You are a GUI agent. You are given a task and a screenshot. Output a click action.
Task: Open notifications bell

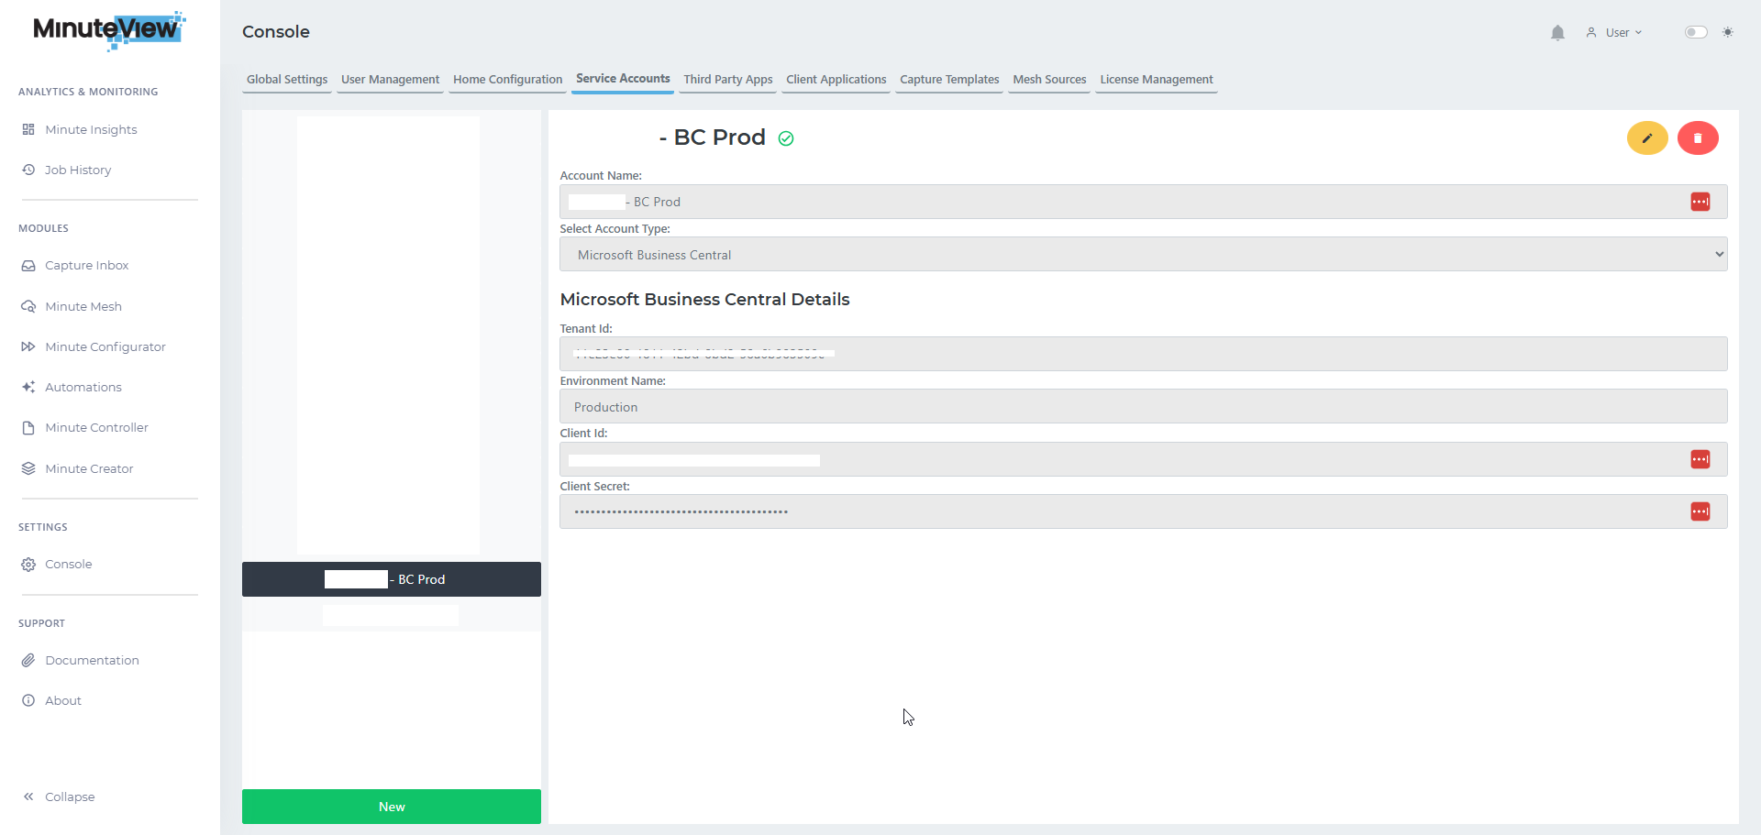[1557, 33]
